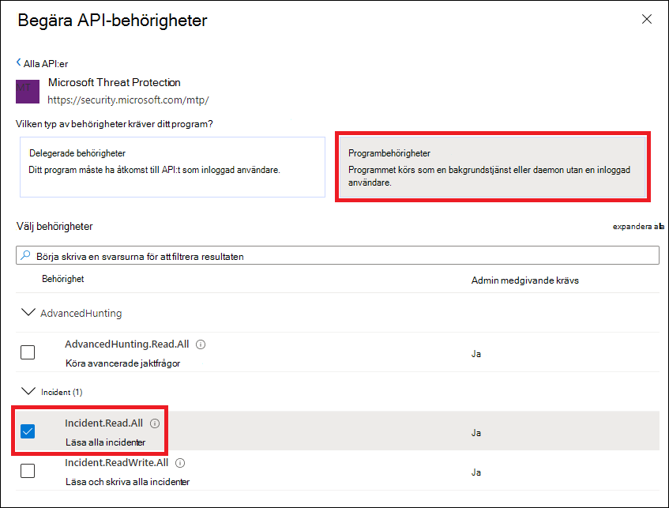The height and width of the screenshot is (508, 669).
Task: Click the Incident (1) group label
Action: pyautogui.click(x=62, y=392)
